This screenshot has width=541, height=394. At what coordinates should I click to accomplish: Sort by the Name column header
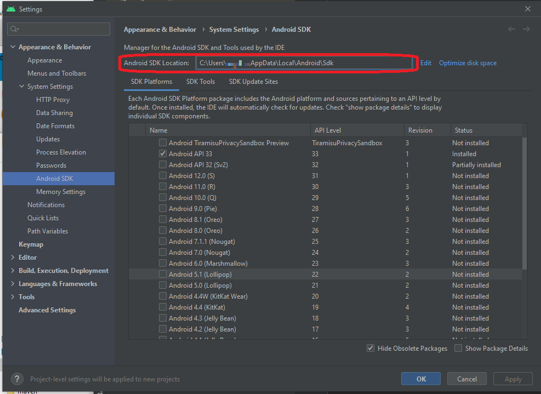[x=227, y=130]
